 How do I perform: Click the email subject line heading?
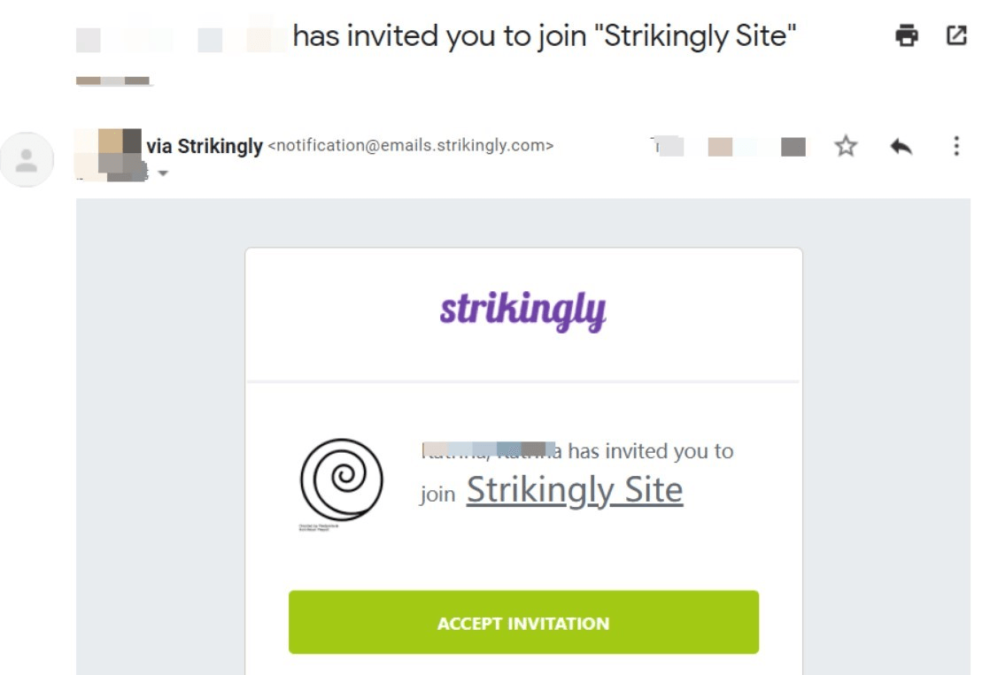pos(545,36)
